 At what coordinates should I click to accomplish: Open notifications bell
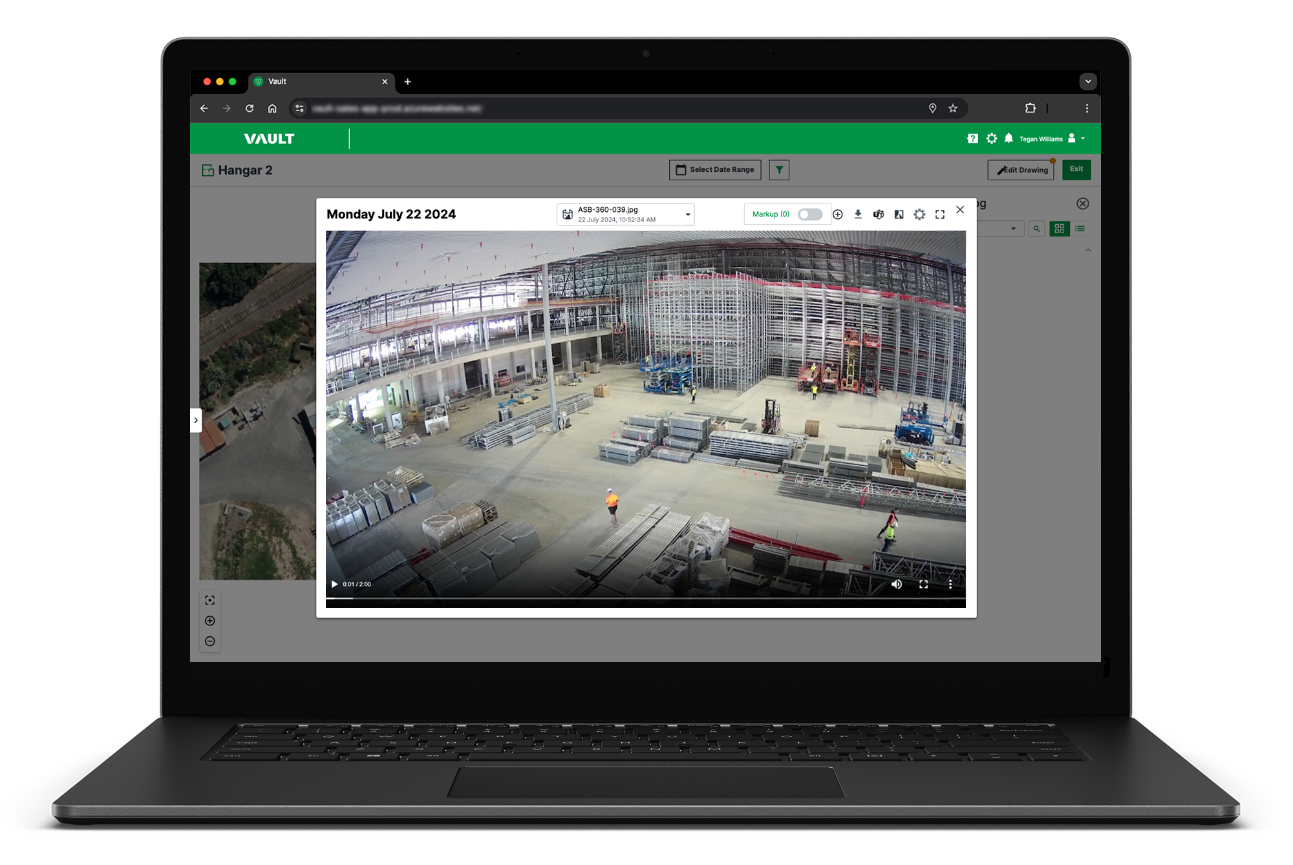coord(1009,138)
